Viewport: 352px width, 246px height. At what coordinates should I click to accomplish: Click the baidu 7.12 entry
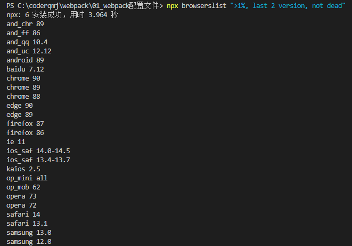[25, 69]
